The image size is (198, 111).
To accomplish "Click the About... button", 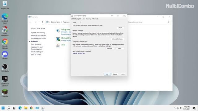I will point(121,28).
